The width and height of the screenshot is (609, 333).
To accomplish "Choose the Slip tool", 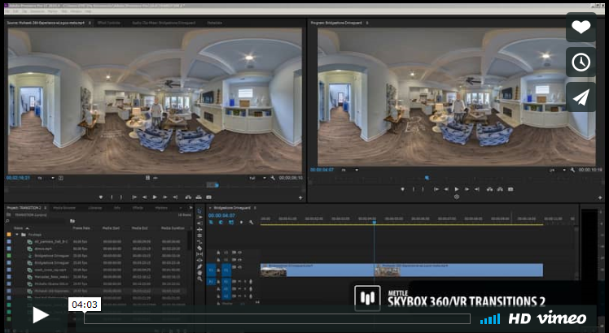I will (x=199, y=254).
